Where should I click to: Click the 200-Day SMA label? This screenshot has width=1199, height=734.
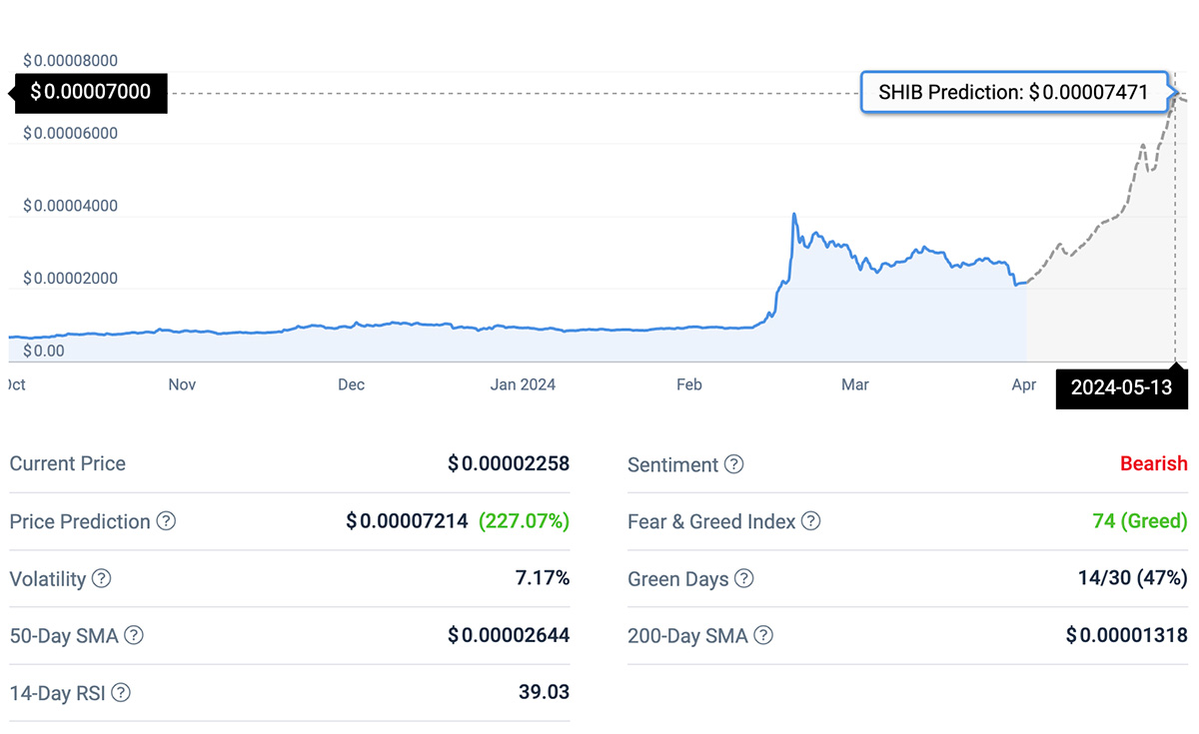[687, 635]
